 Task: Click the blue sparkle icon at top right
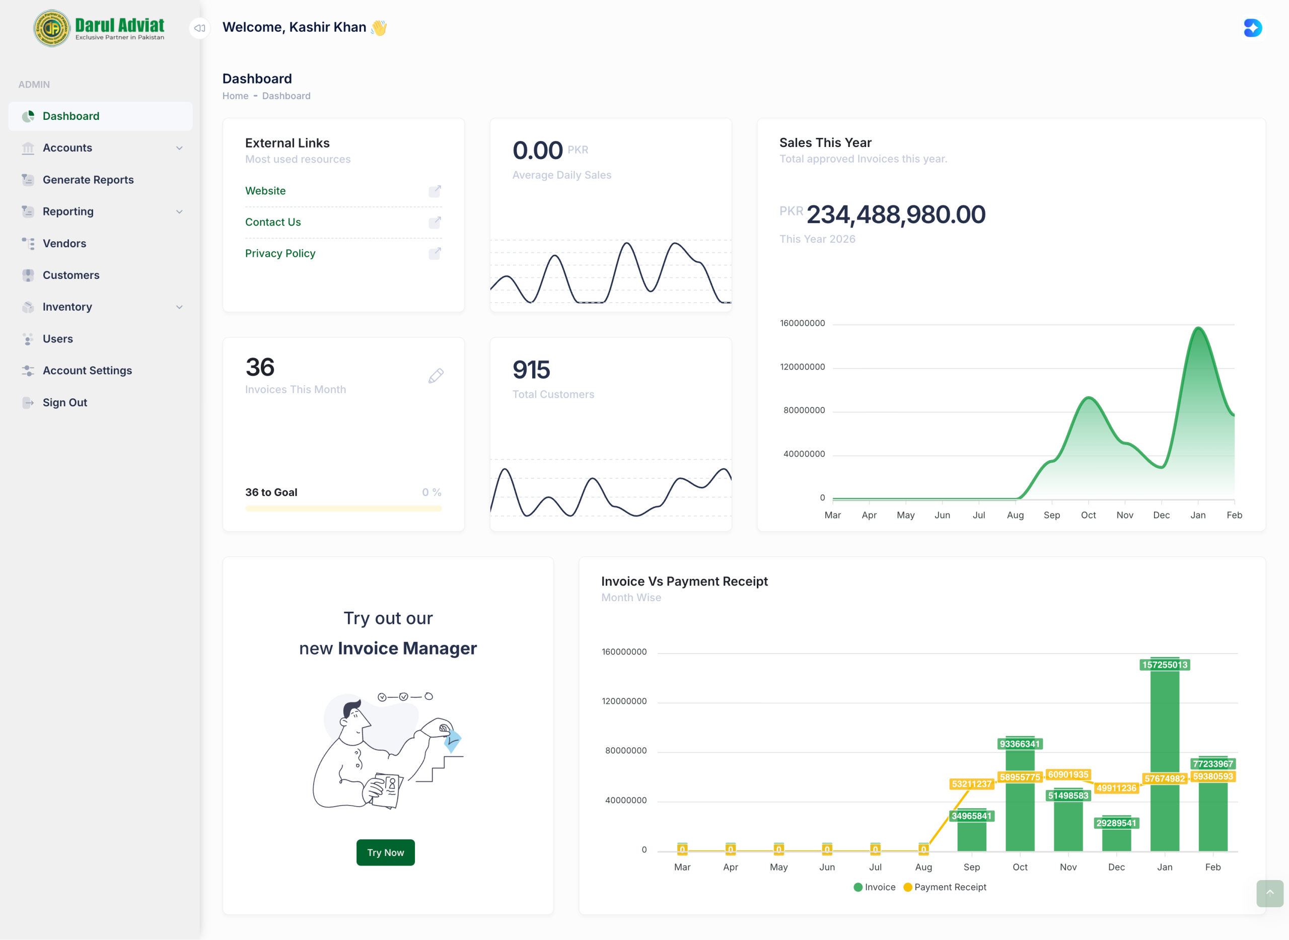click(1252, 28)
